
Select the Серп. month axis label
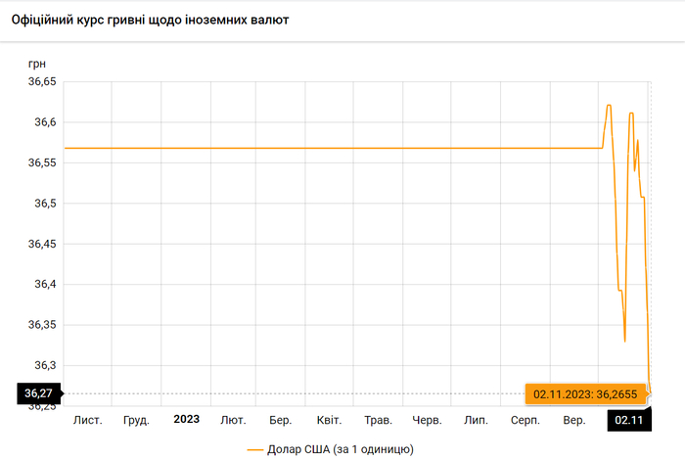(525, 420)
